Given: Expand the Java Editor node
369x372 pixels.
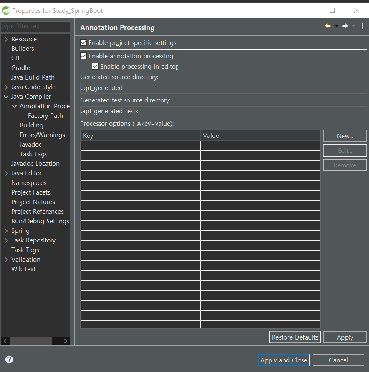Looking at the screenshot, I should click(6, 173).
